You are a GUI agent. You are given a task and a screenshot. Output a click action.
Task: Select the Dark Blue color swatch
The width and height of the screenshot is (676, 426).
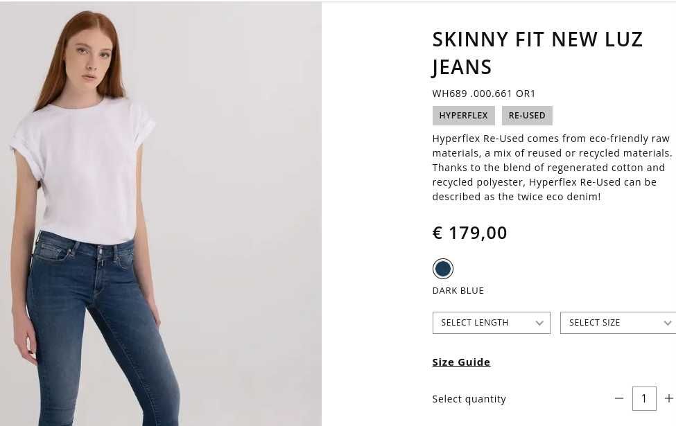[x=443, y=269]
